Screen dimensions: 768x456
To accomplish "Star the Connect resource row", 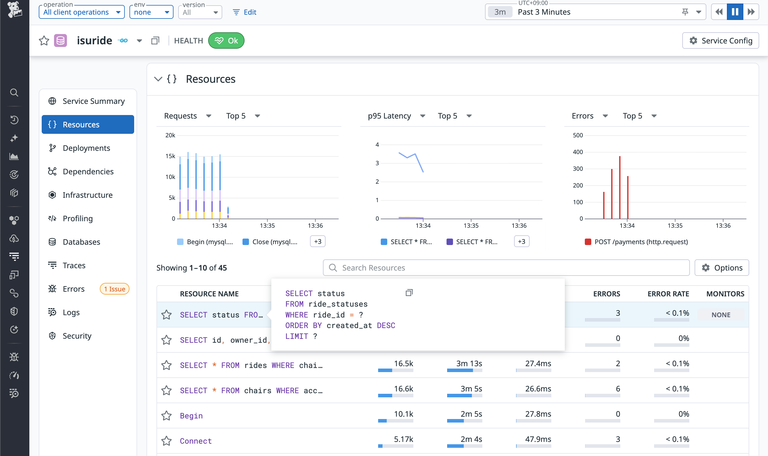I will click(x=166, y=441).
